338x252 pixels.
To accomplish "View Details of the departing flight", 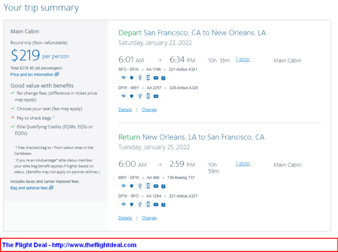I will [x=125, y=110].
